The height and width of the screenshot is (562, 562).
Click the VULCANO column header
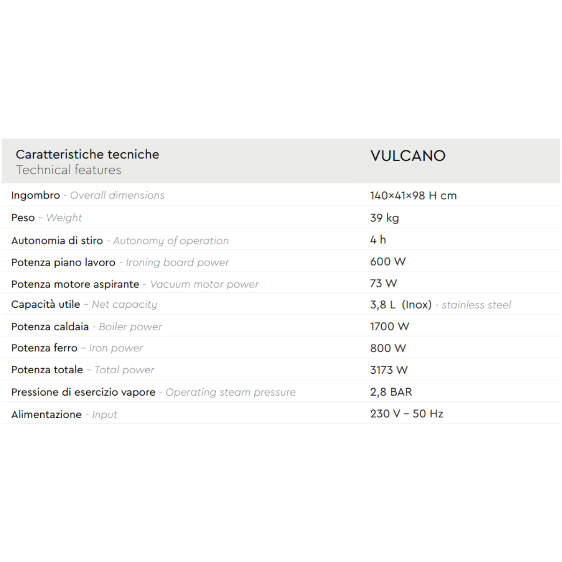coord(407,156)
